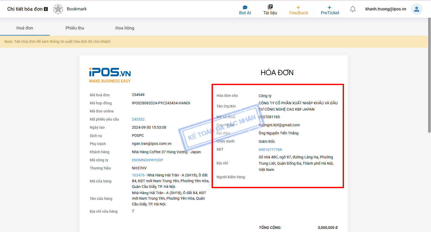Viewport: 431px width, 232px height.
Task: Open company code link EN3MNDWWYO0P
Action: [147, 160]
